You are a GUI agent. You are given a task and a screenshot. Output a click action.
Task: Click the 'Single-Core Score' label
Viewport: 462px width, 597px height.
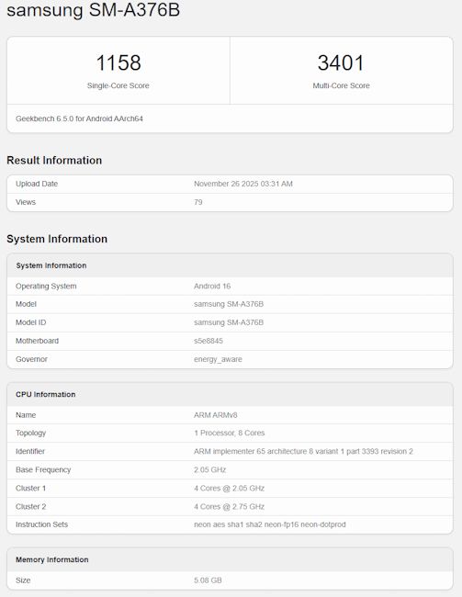coord(118,85)
